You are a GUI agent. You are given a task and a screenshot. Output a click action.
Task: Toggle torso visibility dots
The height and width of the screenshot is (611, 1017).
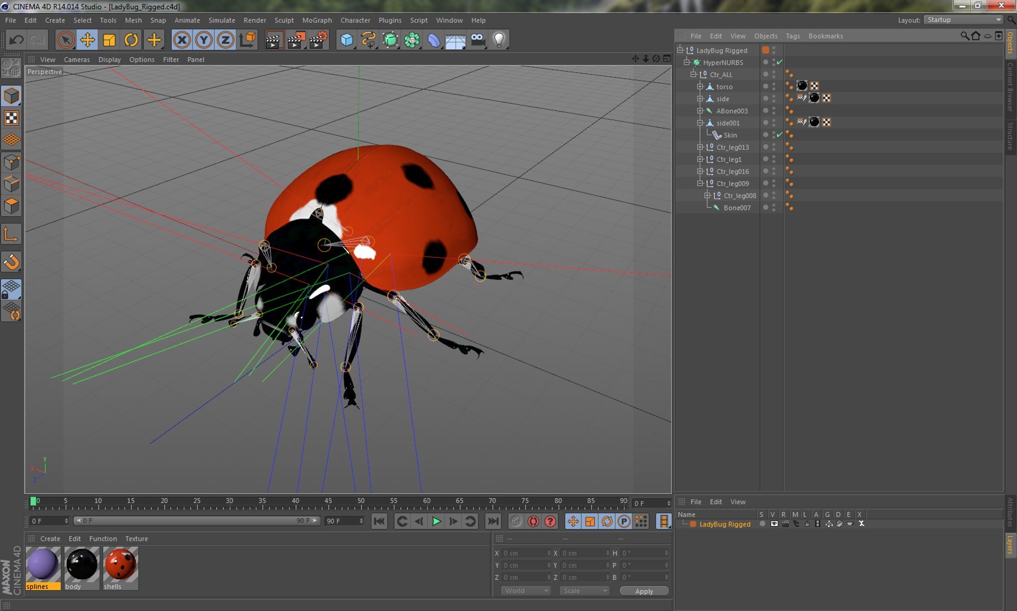(774, 87)
